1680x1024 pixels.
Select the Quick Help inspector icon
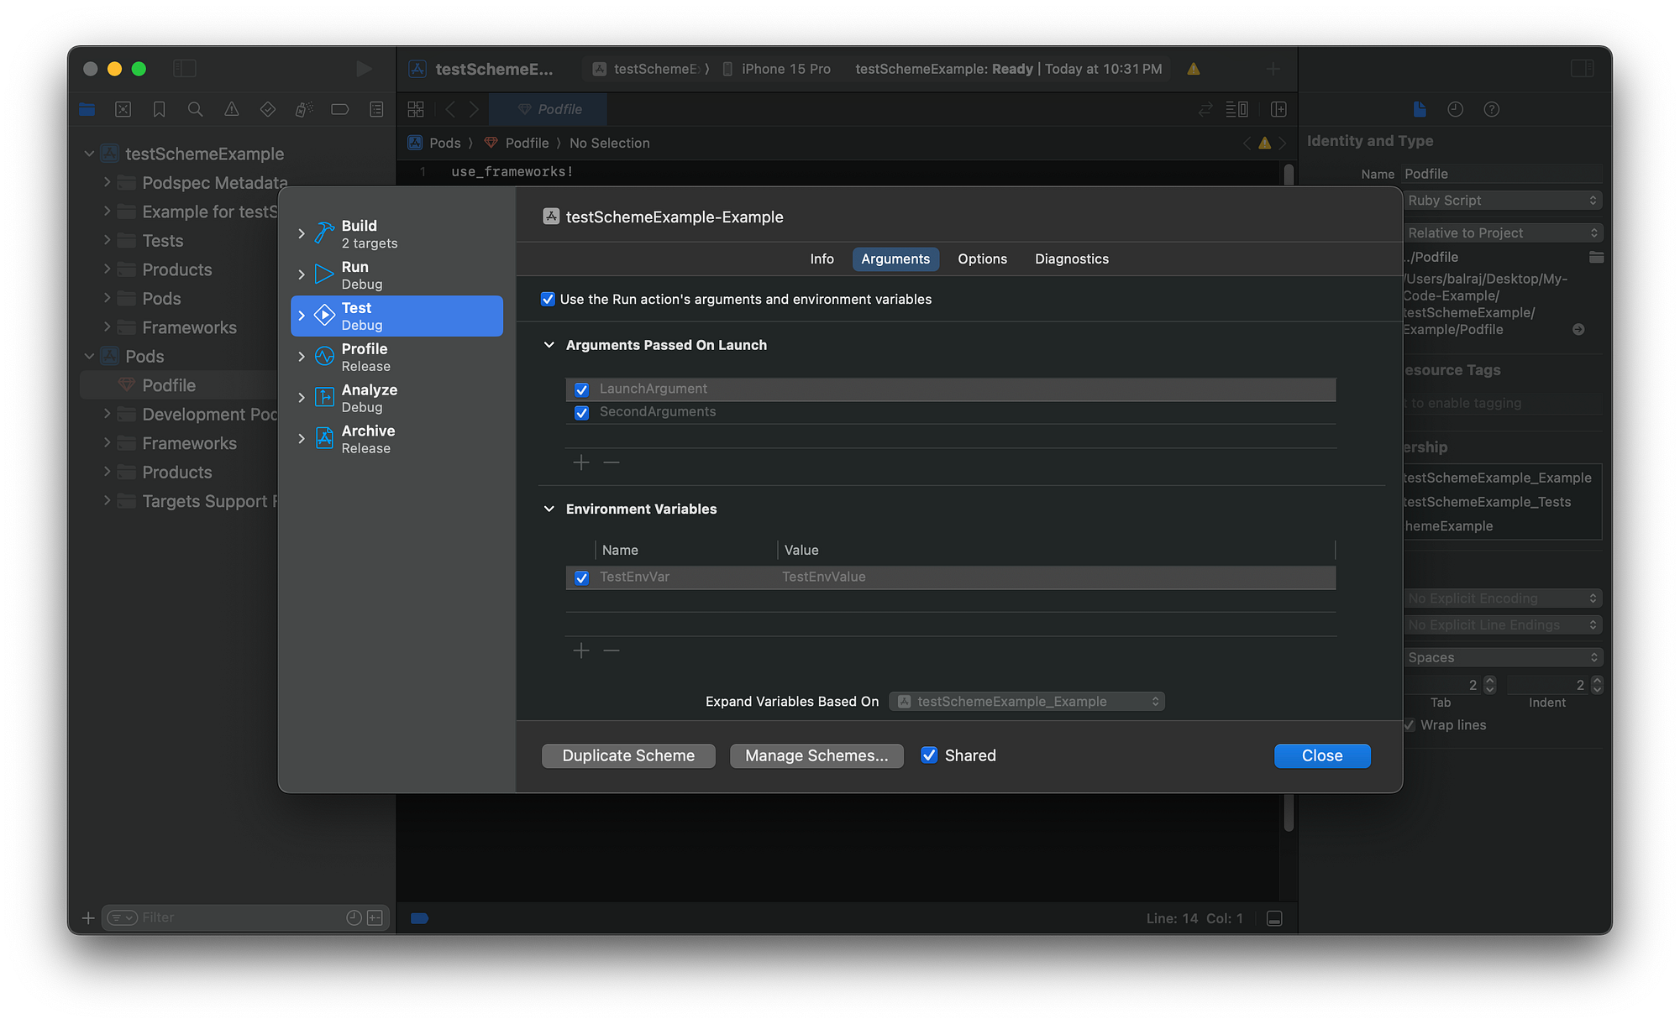[x=1492, y=109]
